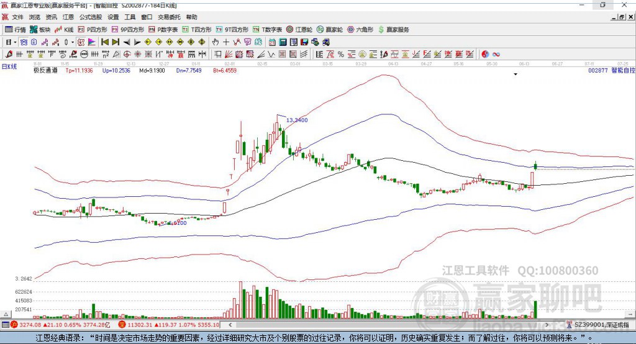Click the status bar keyboard grid icon

(5, 325)
